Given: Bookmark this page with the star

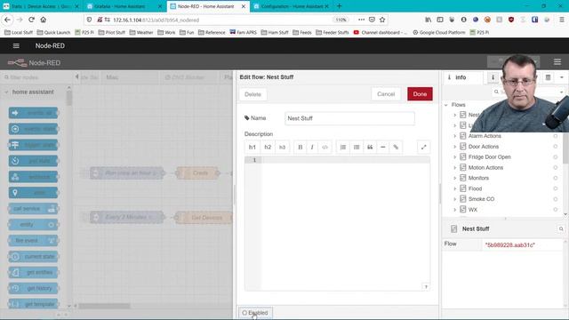Looking at the screenshot, I should click(x=382, y=20).
